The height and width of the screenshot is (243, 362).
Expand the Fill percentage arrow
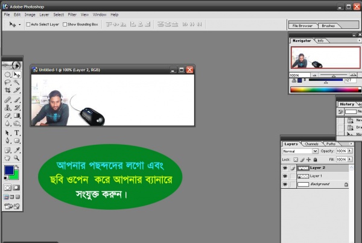click(x=351, y=159)
